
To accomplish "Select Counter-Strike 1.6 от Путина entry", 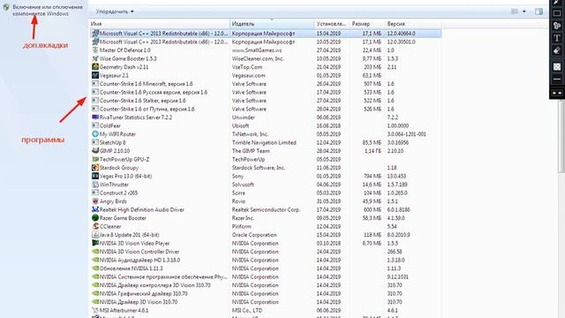I will tap(265, 109).
